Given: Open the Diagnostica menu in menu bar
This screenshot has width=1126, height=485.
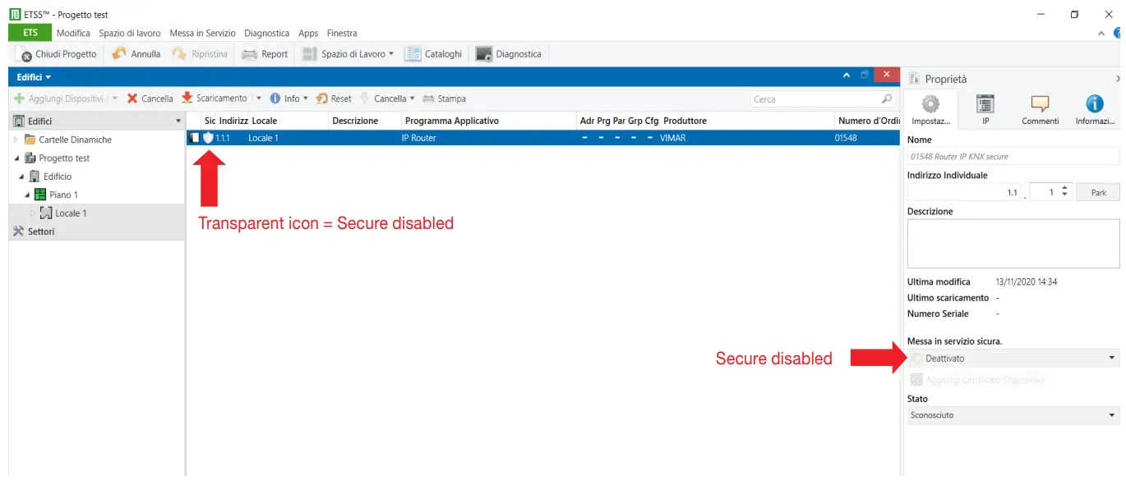Looking at the screenshot, I should tap(266, 33).
